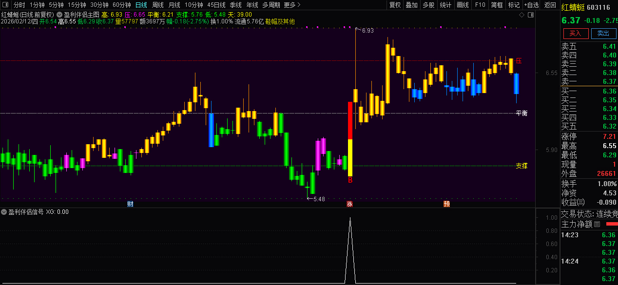
Task: Click the 6.93 high price annotation
Action: click(367, 30)
